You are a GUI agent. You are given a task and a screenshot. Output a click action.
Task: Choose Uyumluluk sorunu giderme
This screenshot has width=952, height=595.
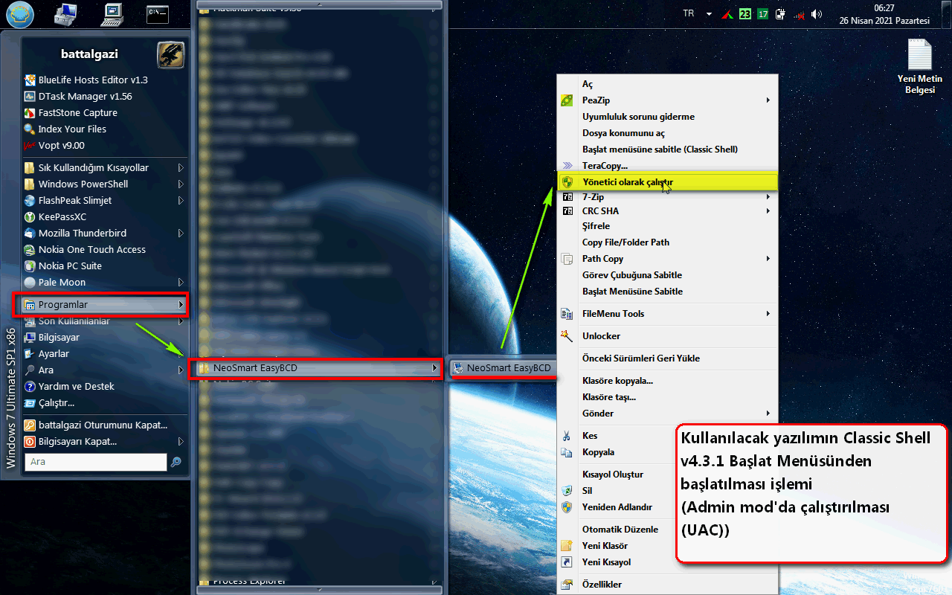(638, 116)
